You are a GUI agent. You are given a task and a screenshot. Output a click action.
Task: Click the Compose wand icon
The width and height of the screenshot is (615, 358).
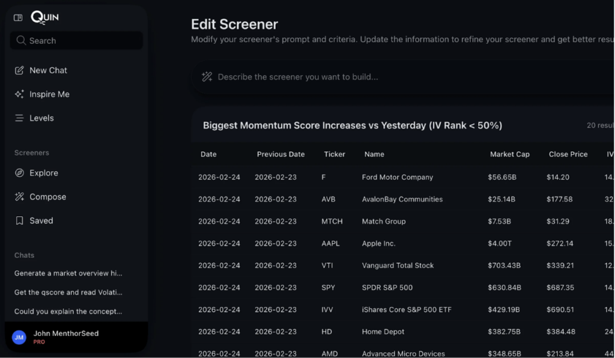click(19, 197)
